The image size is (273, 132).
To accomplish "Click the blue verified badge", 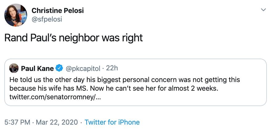I will 60,68.
